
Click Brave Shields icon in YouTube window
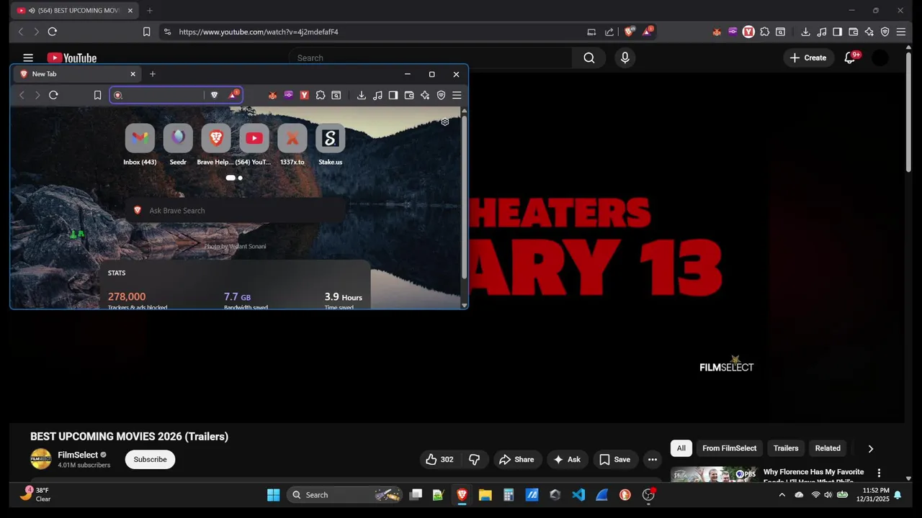click(x=629, y=32)
